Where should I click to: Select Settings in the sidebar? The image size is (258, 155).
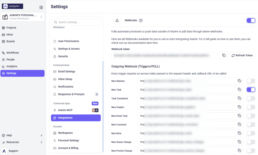coord(22,73)
